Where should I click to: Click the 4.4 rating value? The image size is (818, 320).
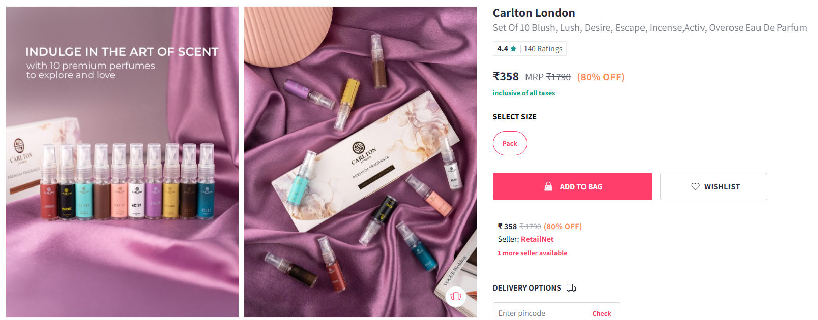[503, 49]
